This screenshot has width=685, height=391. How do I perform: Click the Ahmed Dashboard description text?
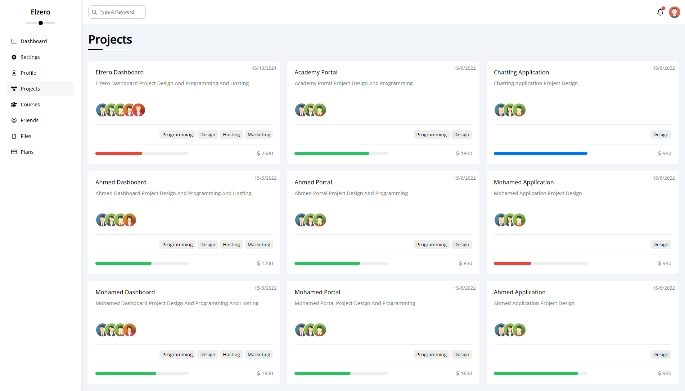[173, 193]
